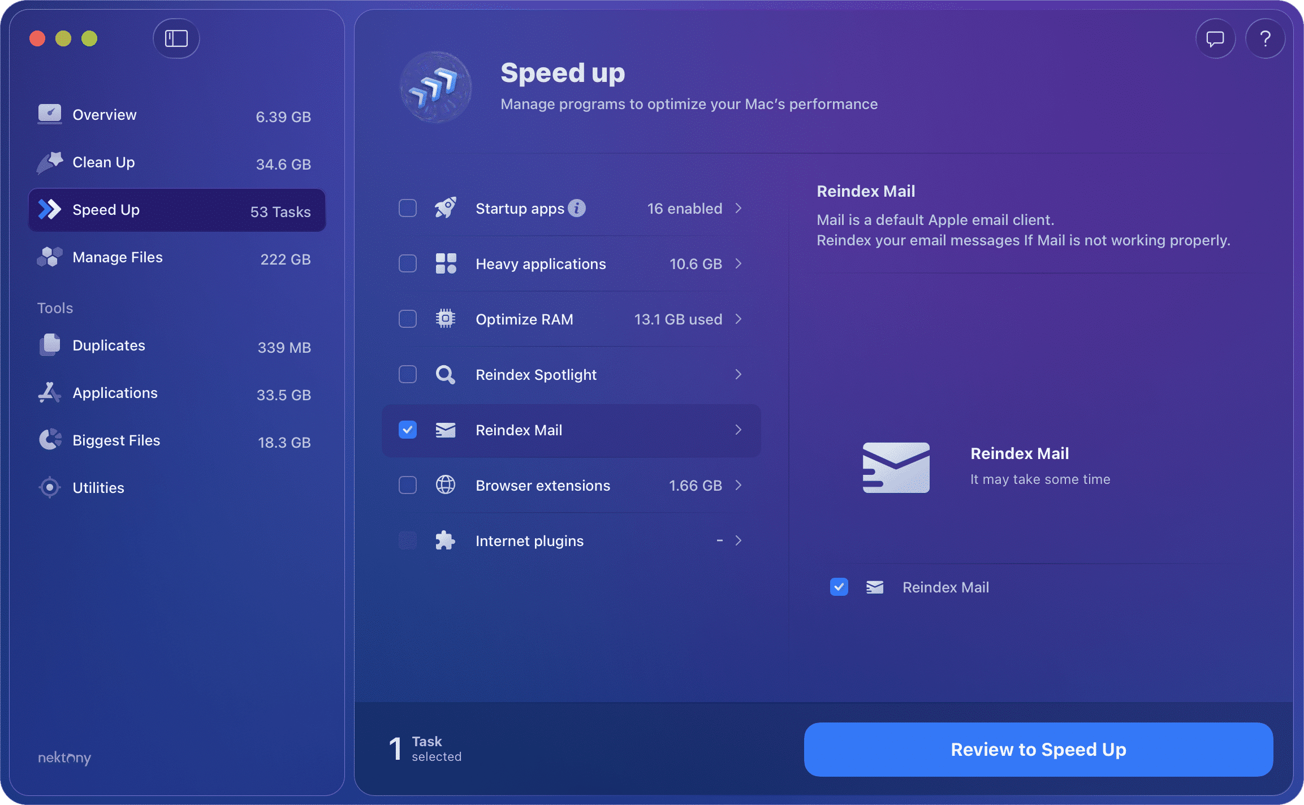Open the Overview section in the sidebar
The image size is (1304, 805).
click(104, 114)
